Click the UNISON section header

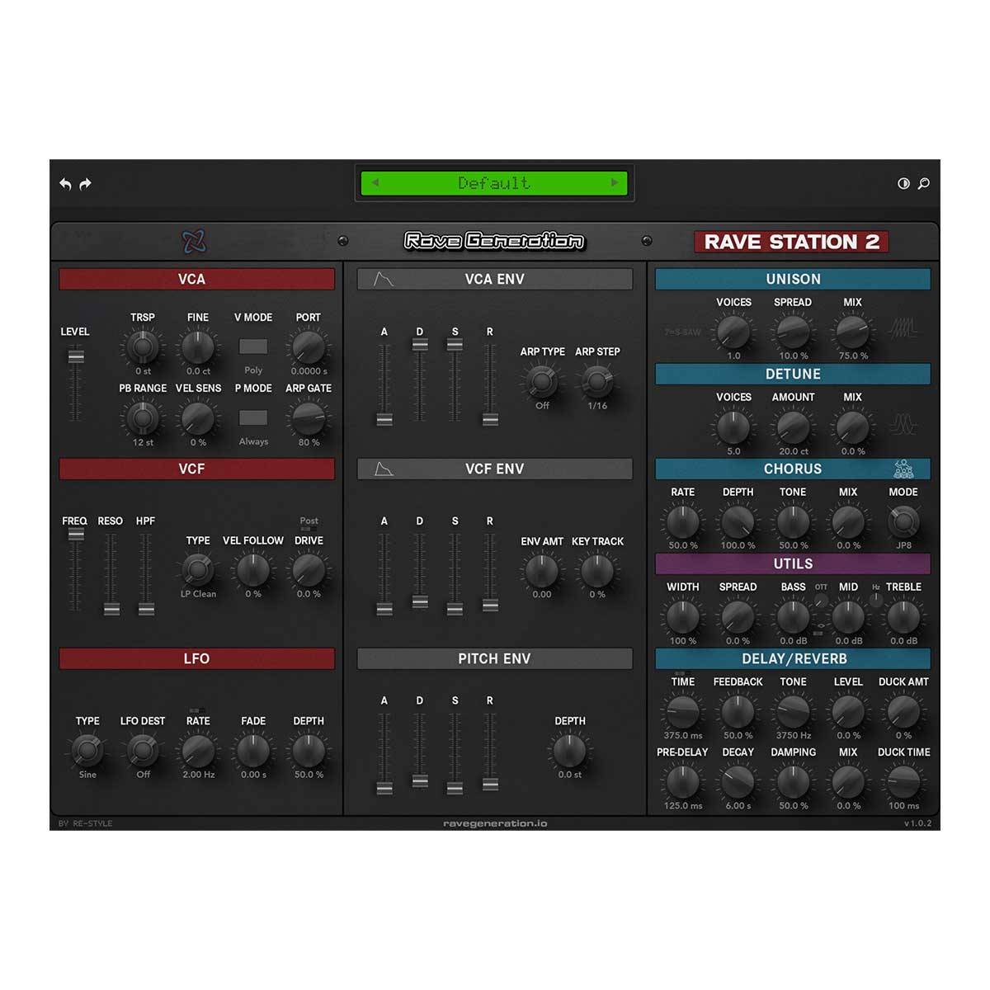click(x=793, y=279)
